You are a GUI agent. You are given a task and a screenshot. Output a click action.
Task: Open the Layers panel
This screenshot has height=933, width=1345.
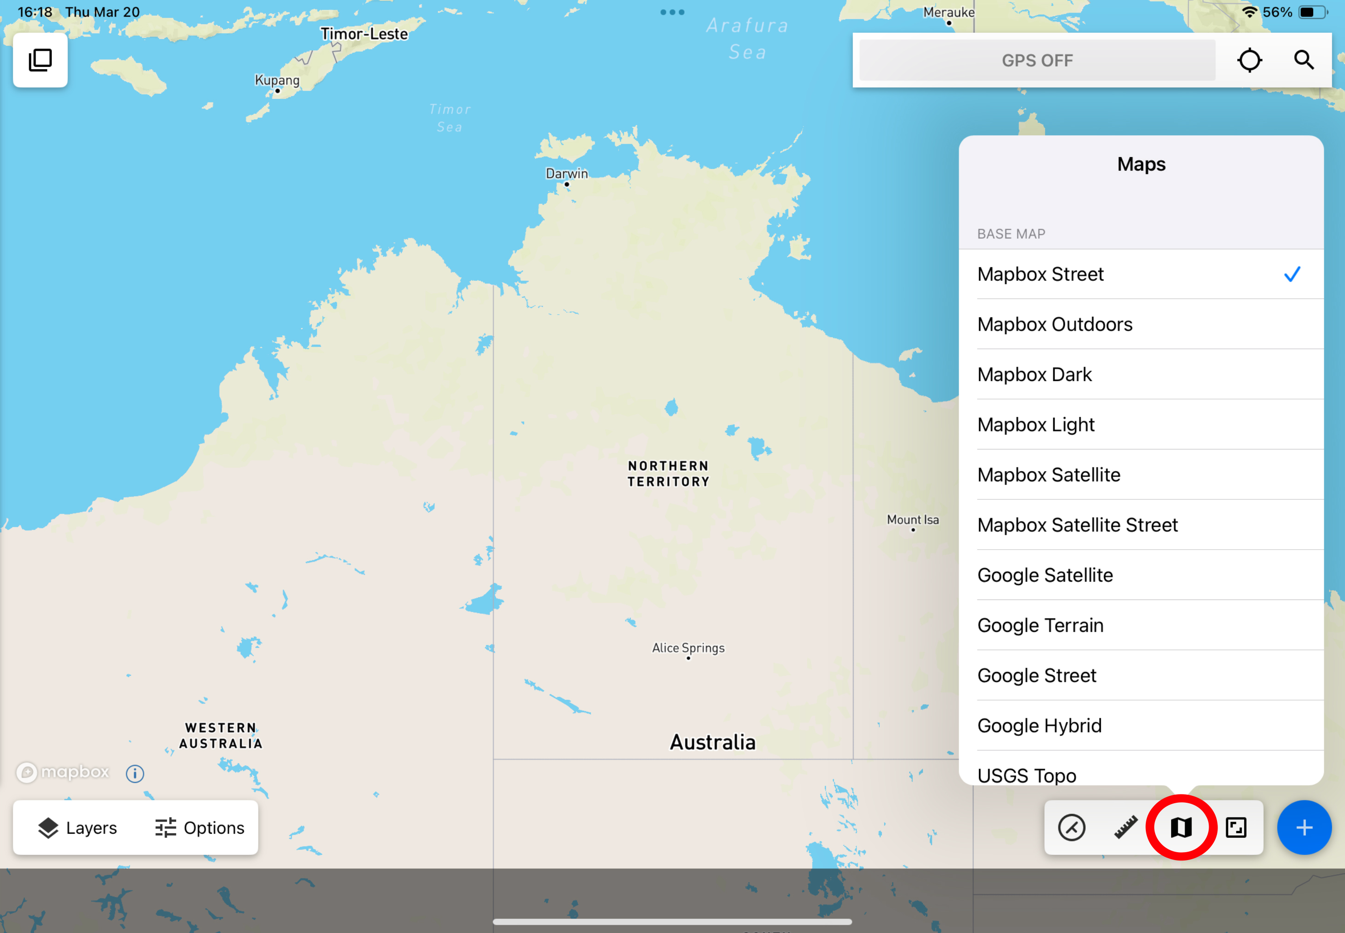77,828
